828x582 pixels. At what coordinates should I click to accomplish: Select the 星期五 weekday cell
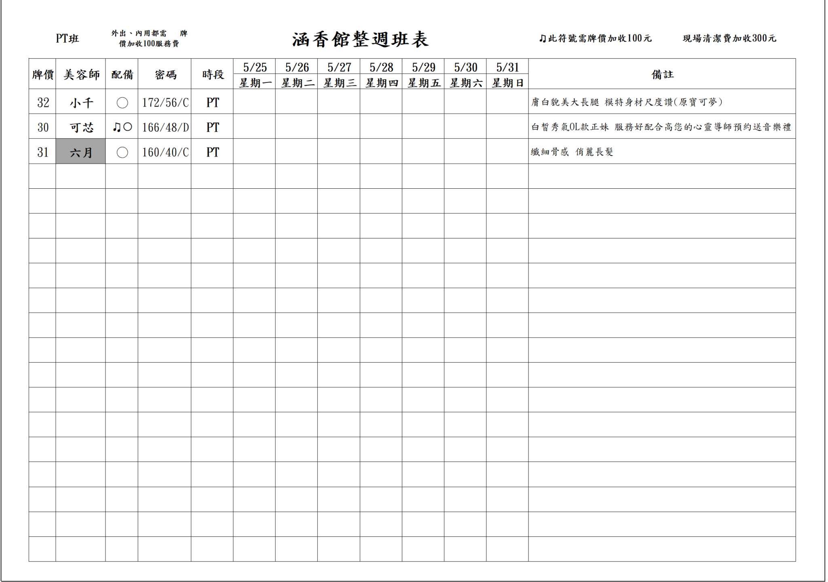423,82
